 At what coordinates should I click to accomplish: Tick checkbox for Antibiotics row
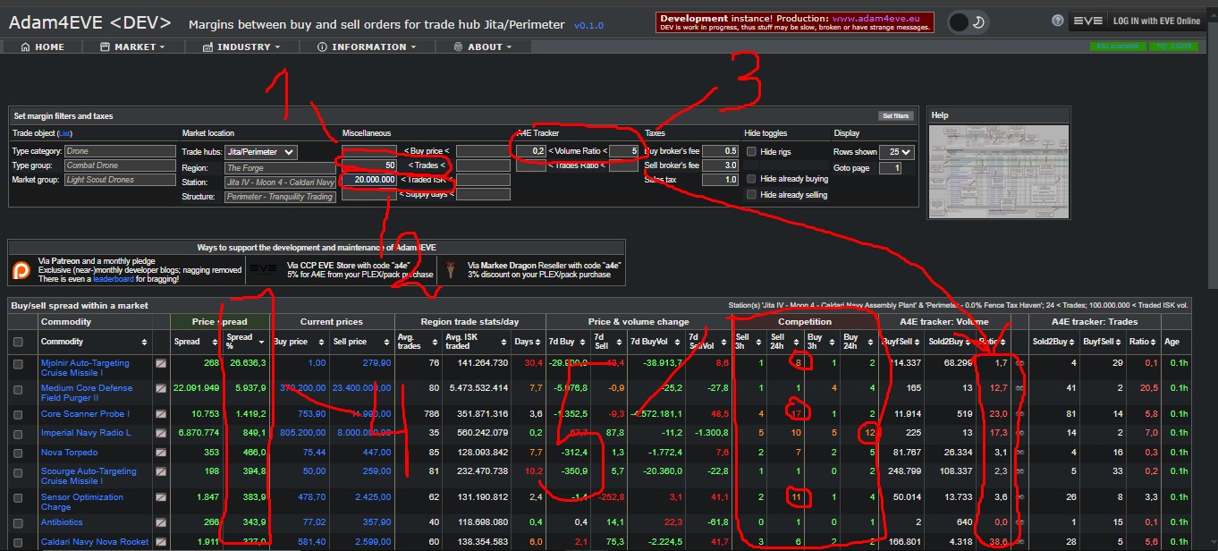[x=19, y=522]
